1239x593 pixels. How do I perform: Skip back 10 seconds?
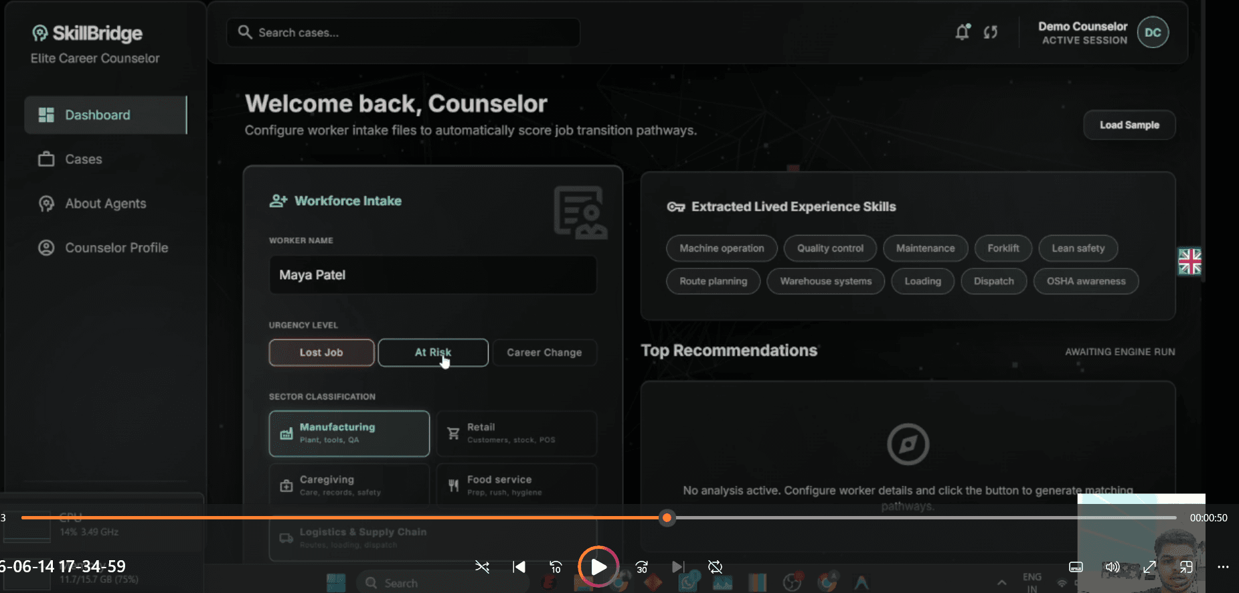pyautogui.click(x=556, y=567)
